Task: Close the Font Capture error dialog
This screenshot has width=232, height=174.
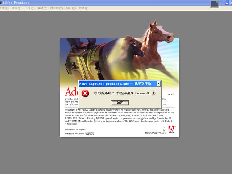Action: point(158,84)
